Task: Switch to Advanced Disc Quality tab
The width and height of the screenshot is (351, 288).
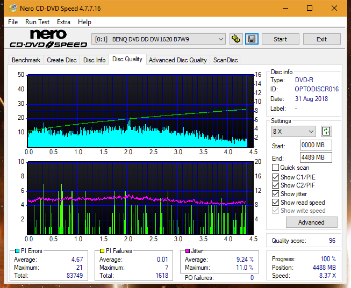Action: (178, 60)
